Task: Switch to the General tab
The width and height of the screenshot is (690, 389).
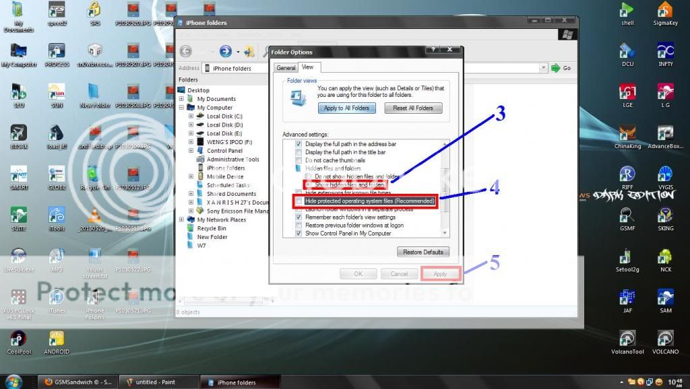Action: coord(286,68)
